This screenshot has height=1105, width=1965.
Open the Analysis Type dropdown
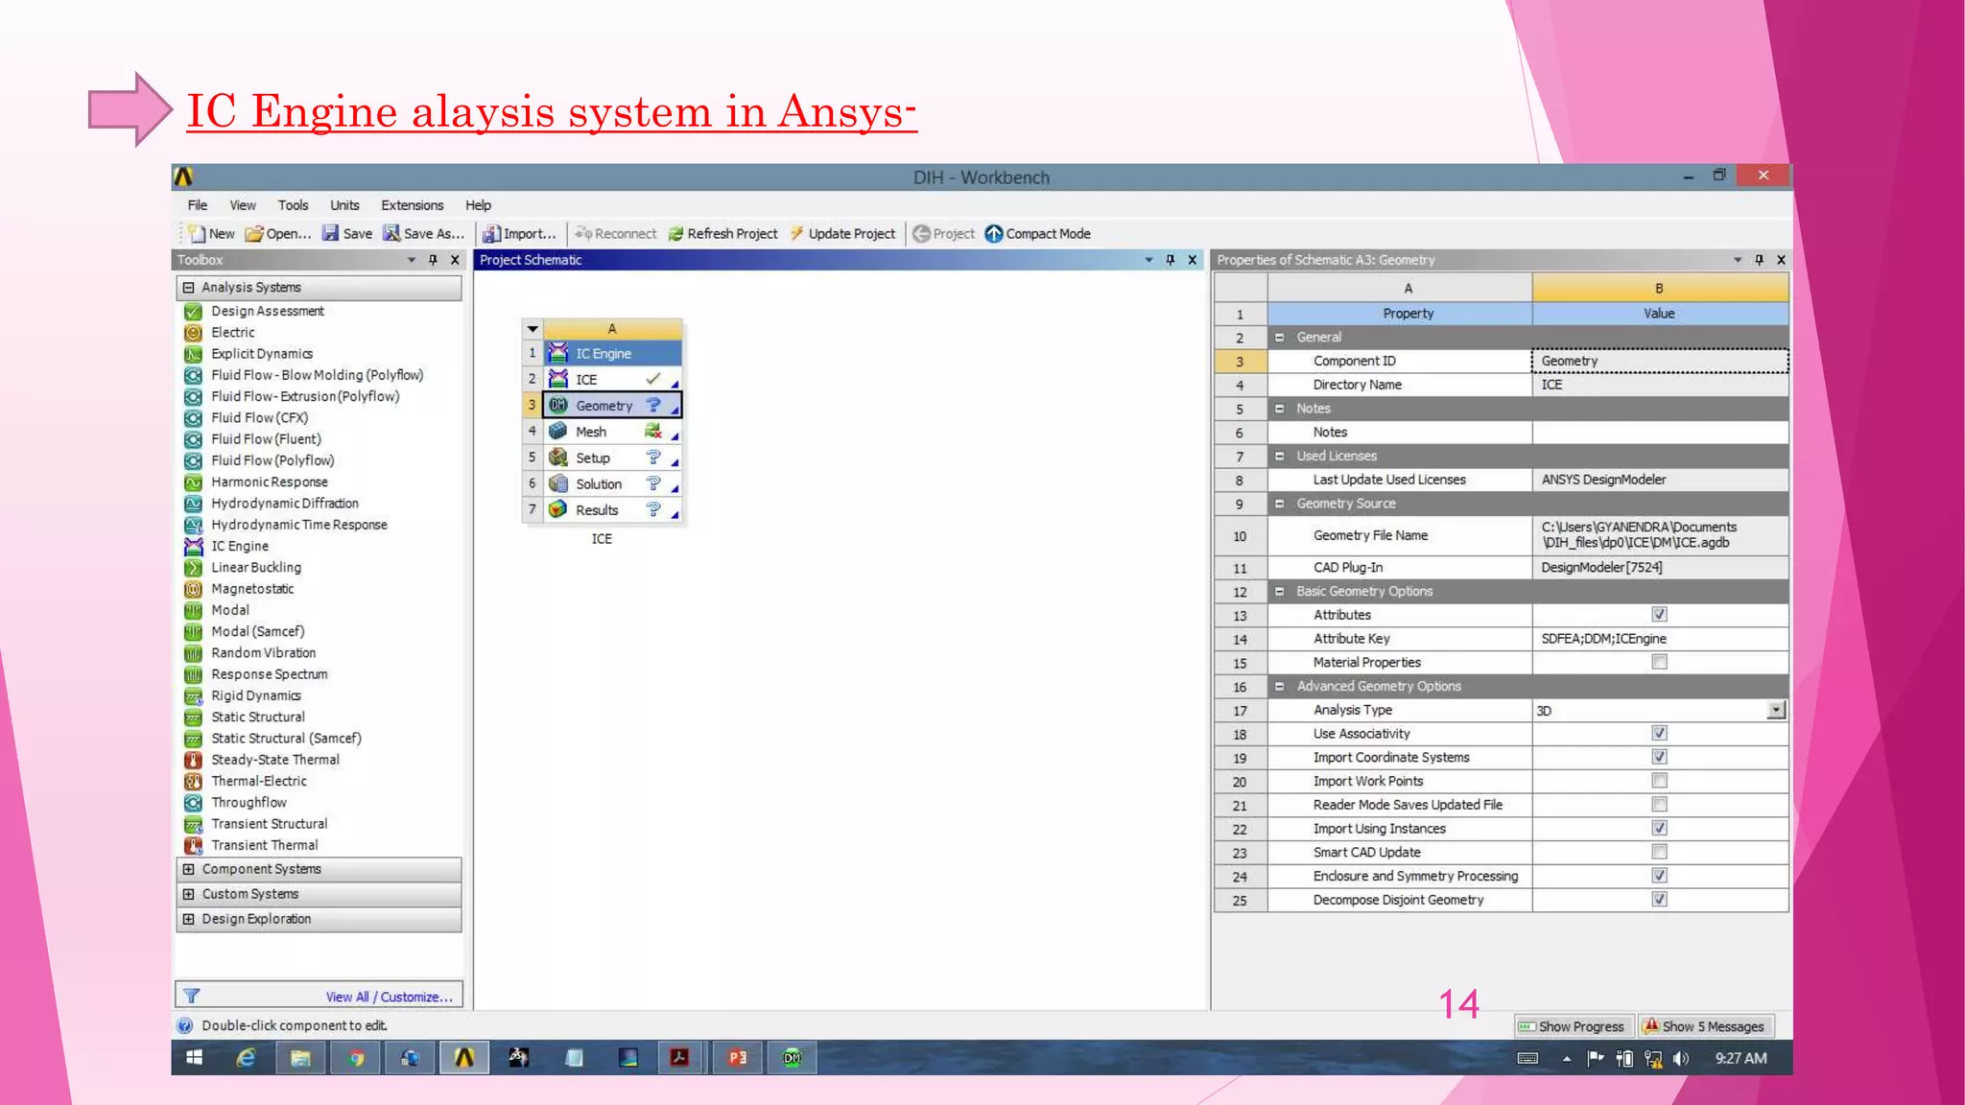(1776, 710)
